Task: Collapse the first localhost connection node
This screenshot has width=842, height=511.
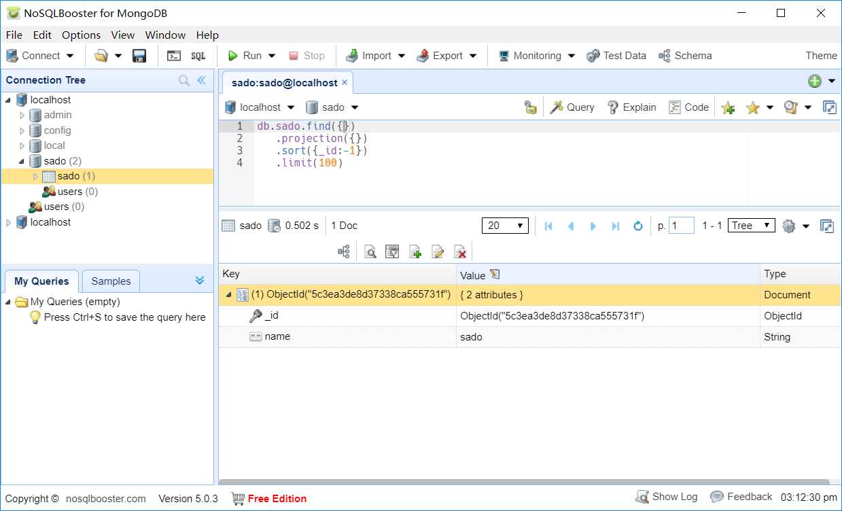Action: point(8,100)
